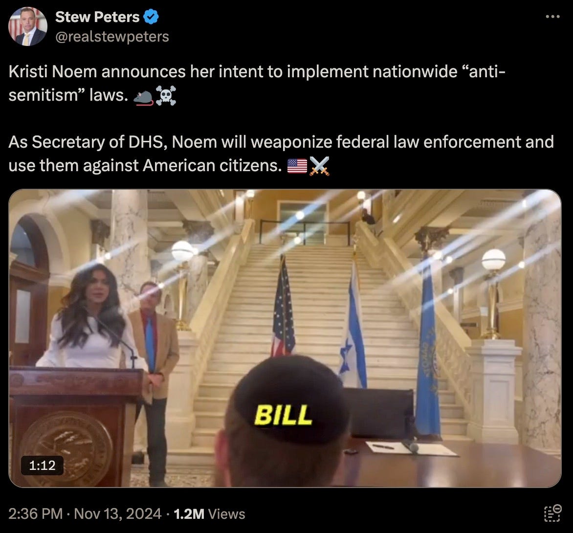Screen dimensions: 573x533
Task: Click the blue verified checkmark badge
Action: coord(151,17)
